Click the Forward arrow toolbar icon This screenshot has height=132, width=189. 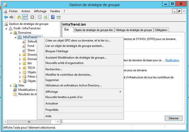click(12, 17)
